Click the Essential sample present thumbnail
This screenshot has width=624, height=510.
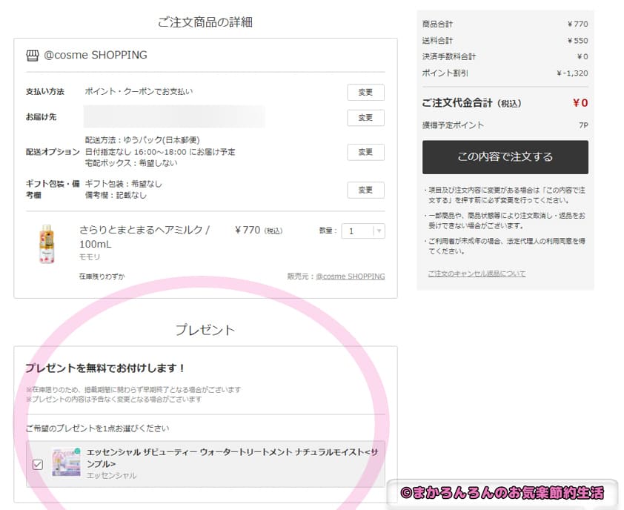66,462
